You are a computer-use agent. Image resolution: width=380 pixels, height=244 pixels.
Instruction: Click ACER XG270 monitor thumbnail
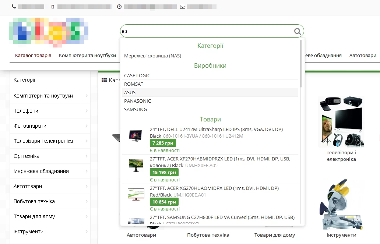[136, 195]
